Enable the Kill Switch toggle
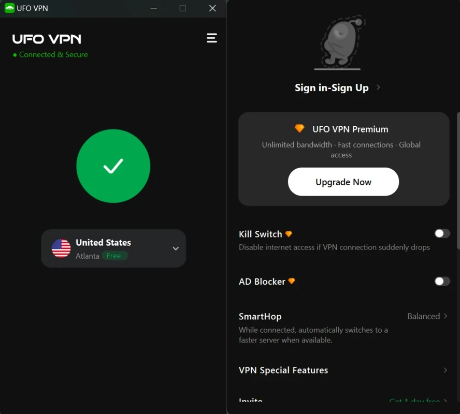This screenshot has width=460, height=414. point(442,233)
